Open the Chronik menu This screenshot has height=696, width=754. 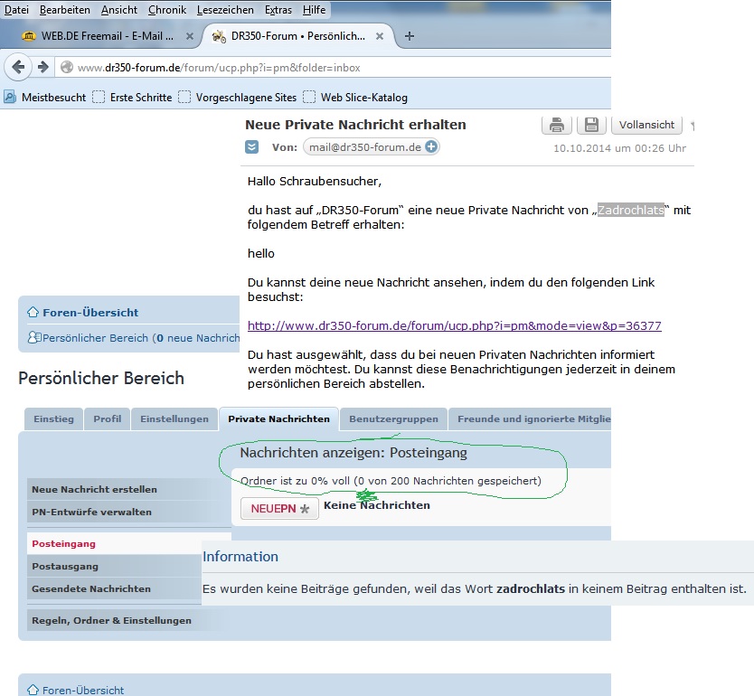click(167, 9)
